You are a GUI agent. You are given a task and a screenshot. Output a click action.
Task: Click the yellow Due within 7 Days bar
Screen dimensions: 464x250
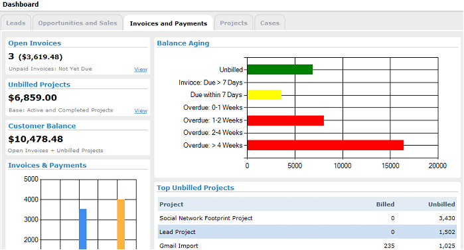pyautogui.click(x=264, y=94)
